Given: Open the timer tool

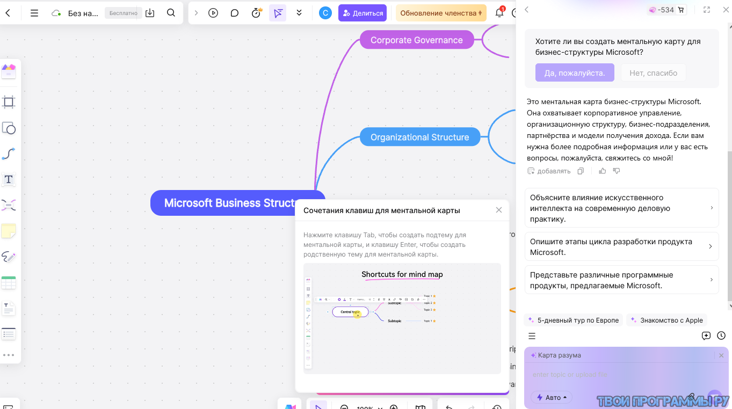Looking at the screenshot, I should tap(257, 13).
